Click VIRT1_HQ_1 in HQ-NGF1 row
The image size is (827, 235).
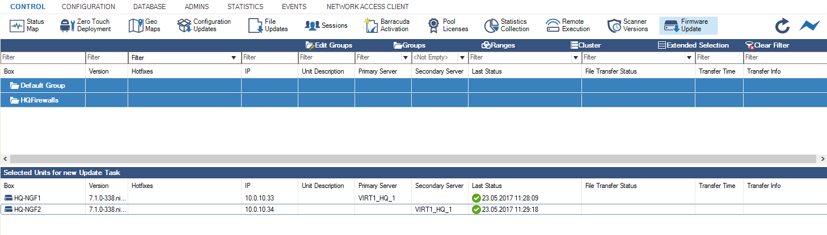tap(377, 198)
